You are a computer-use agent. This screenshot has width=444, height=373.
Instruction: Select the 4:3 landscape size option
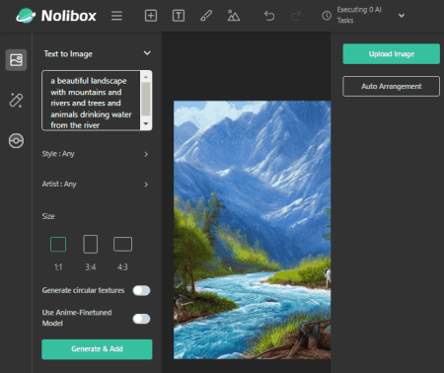tap(122, 245)
